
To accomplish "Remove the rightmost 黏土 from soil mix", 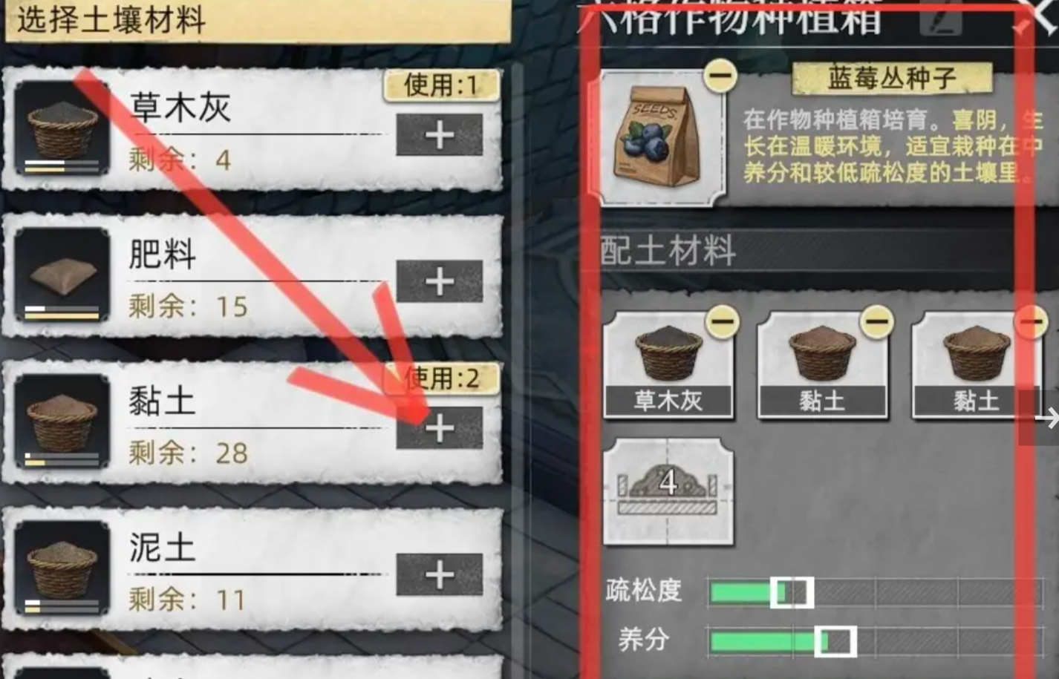I will click(1031, 321).
